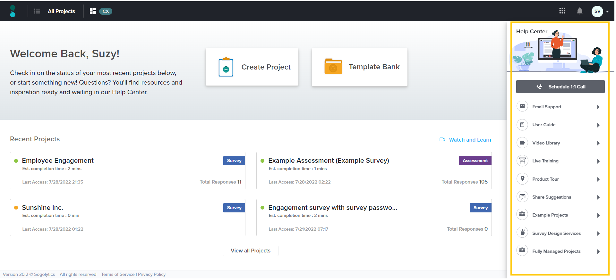
Task: Click the Schedule 1:1 Call button
Action: 560,87
